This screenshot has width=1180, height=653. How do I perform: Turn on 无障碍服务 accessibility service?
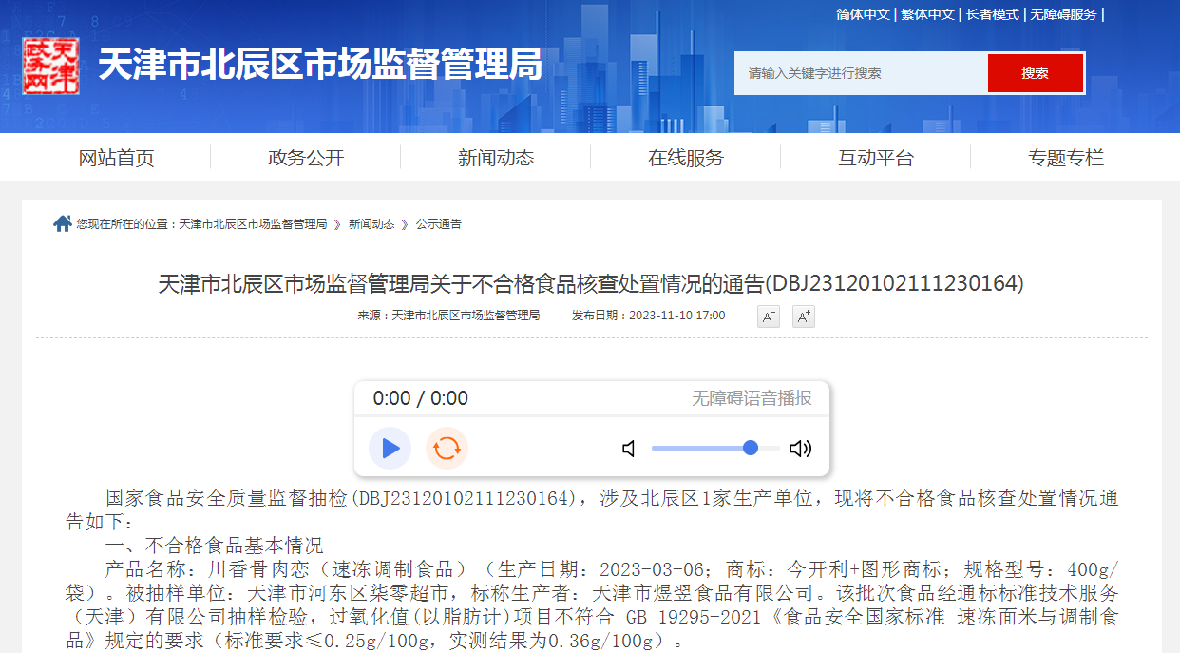pyautogui.click(x=1063, y=14)
